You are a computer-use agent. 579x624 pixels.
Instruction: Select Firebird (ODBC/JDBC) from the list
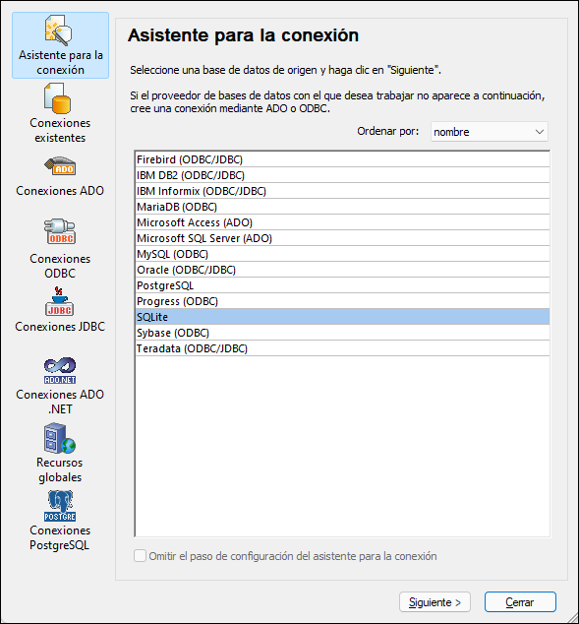click(x=342, y=159)
